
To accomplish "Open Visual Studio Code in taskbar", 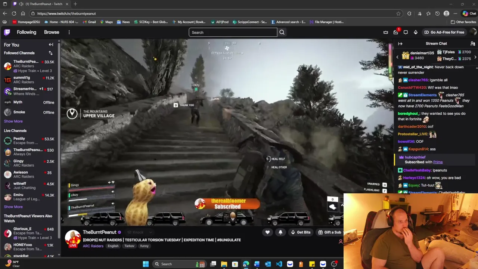I will (279, 264).
